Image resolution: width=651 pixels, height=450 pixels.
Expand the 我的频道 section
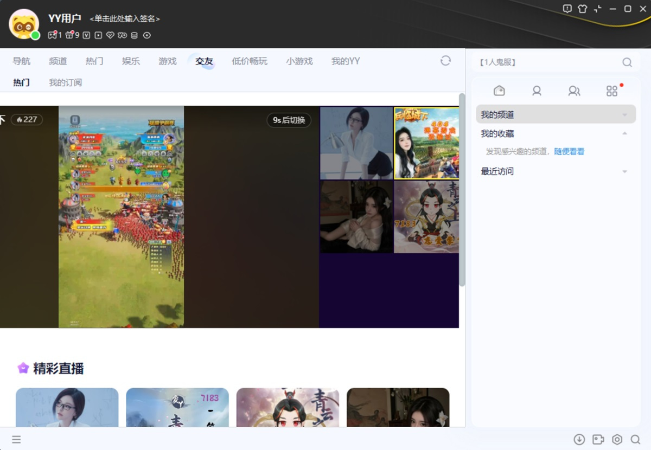(624, 115)
